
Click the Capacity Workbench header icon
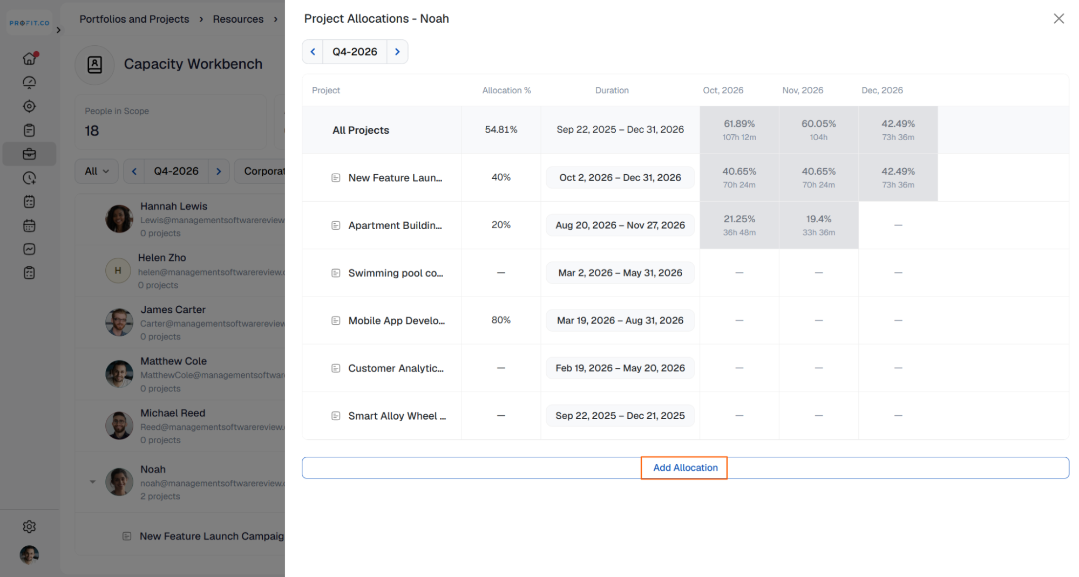[x=94, y=65]
